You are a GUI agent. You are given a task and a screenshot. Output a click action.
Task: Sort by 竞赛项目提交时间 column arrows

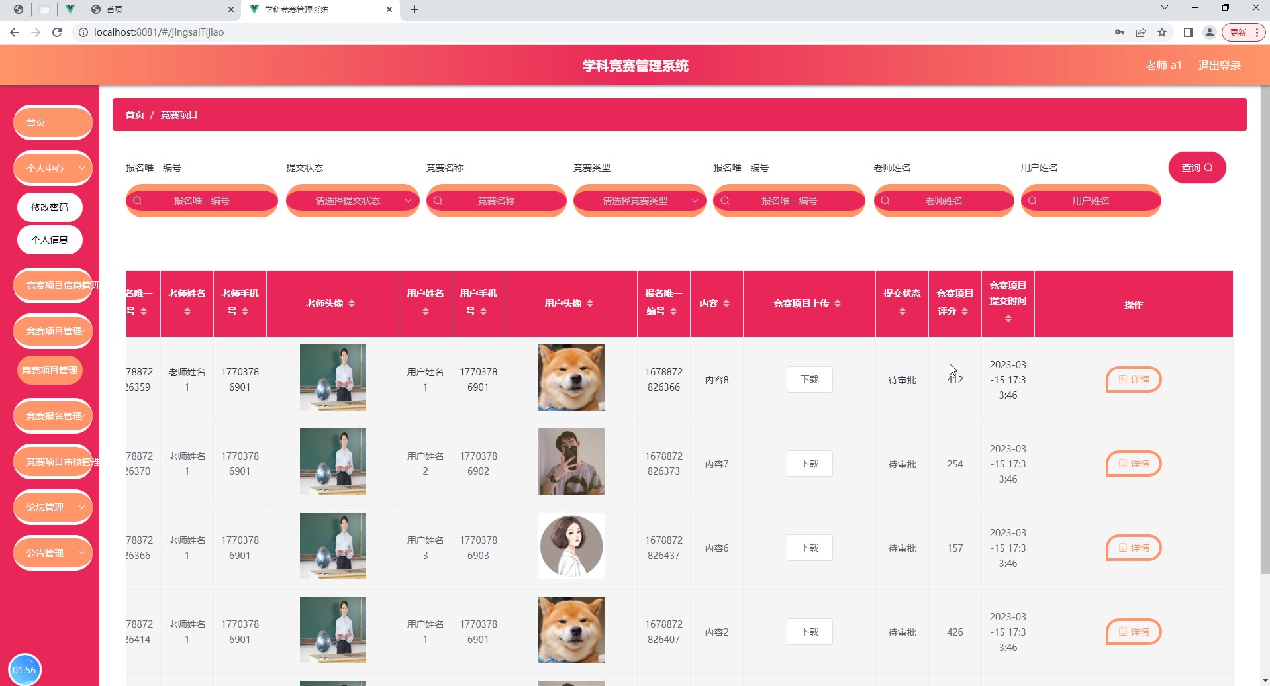[x=1008, y=318]
